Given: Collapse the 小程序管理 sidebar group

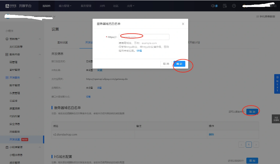Looking at the screenshot, I should coord(40,147).
